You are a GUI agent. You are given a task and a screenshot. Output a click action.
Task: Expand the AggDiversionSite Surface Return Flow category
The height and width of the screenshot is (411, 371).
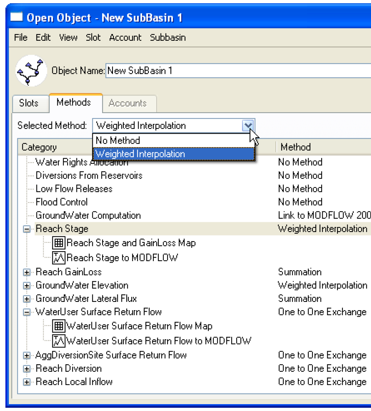(x=26, y=356)
